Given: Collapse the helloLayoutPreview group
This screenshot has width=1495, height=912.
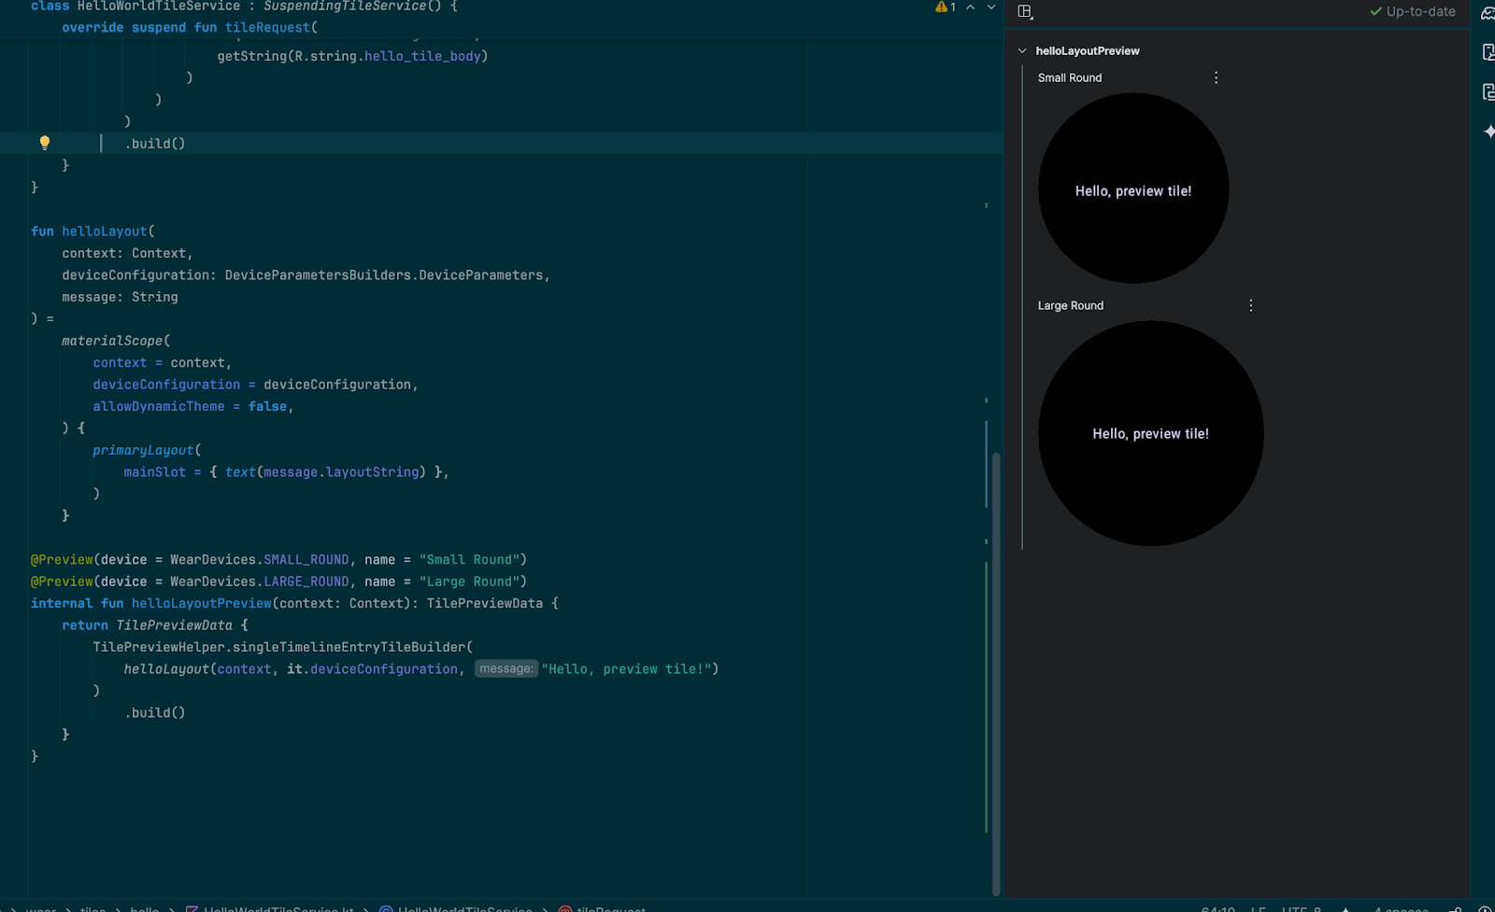Looking at the screenshot, I should point(1021,50).
